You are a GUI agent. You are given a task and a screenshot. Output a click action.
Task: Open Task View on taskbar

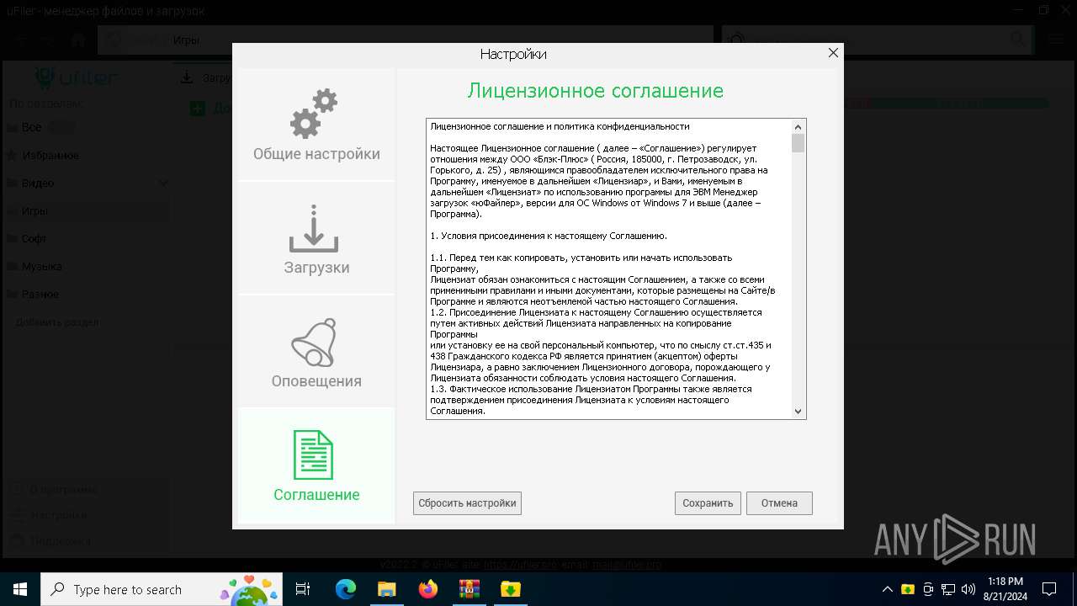(303, 589)
